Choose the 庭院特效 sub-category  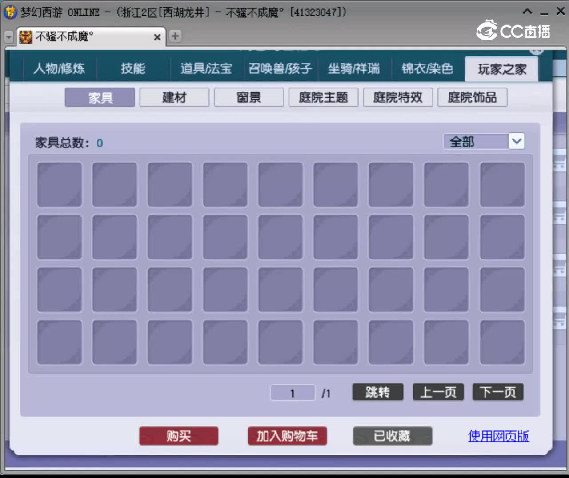(x=398, y=97)
